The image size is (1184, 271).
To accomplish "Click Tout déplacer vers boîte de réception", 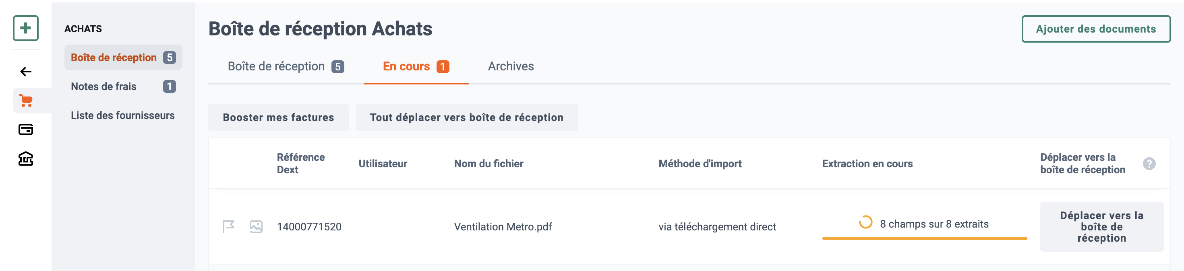I will tap(466, 117).
